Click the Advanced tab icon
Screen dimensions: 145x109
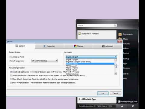[x=103, y=46]
